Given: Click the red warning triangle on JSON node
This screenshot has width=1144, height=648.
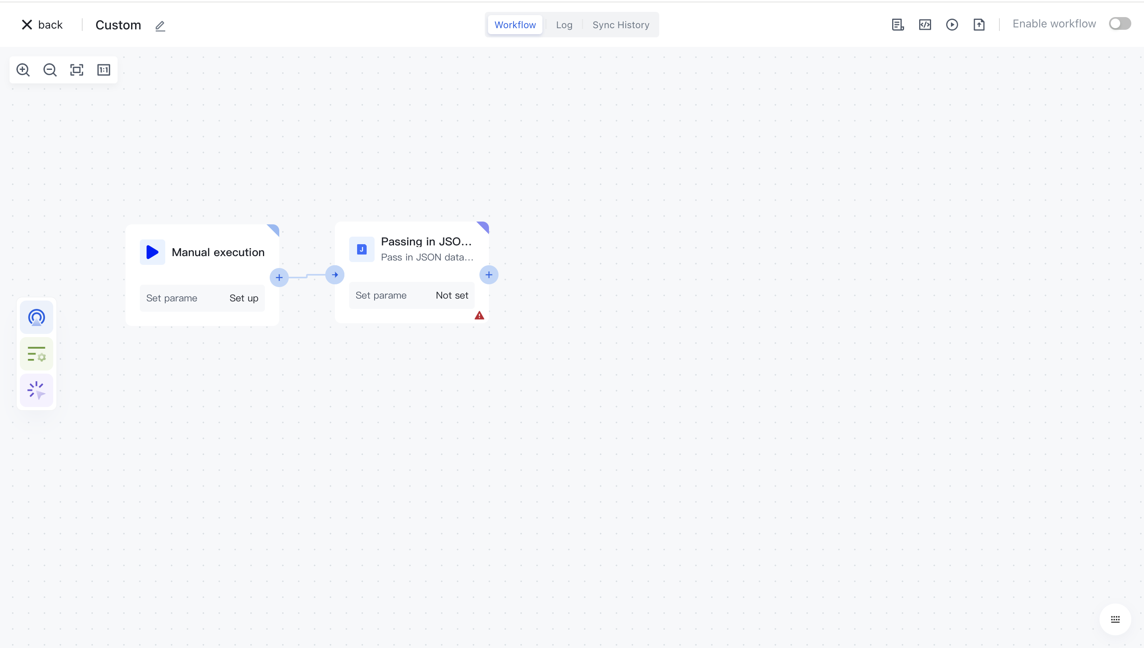Looking at the screenshot, I should click(479, 316).
